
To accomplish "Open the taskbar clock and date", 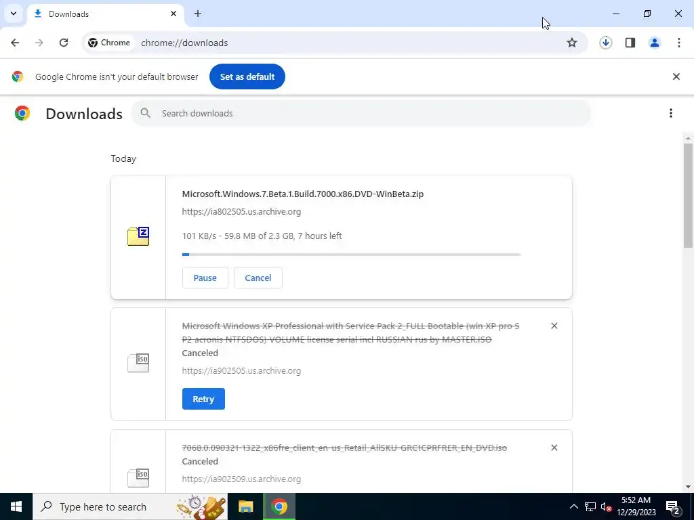I will (636, 506).
